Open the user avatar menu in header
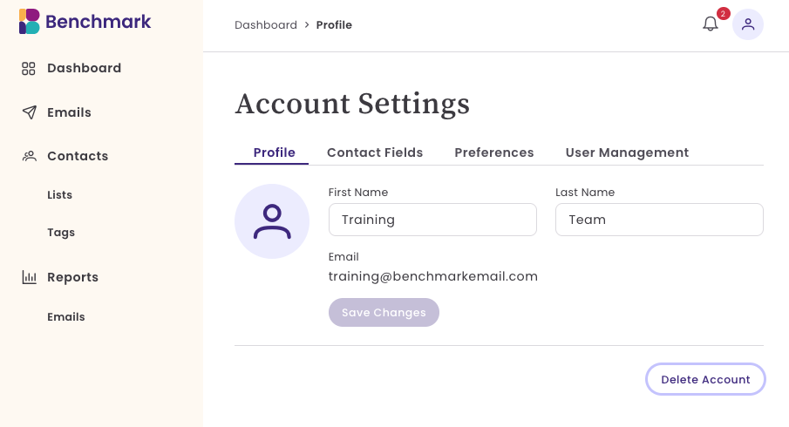 (748, 24)
